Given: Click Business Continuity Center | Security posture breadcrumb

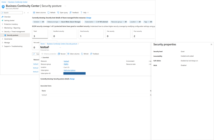Looking at the screenshot, I should [x=62, y=44].
